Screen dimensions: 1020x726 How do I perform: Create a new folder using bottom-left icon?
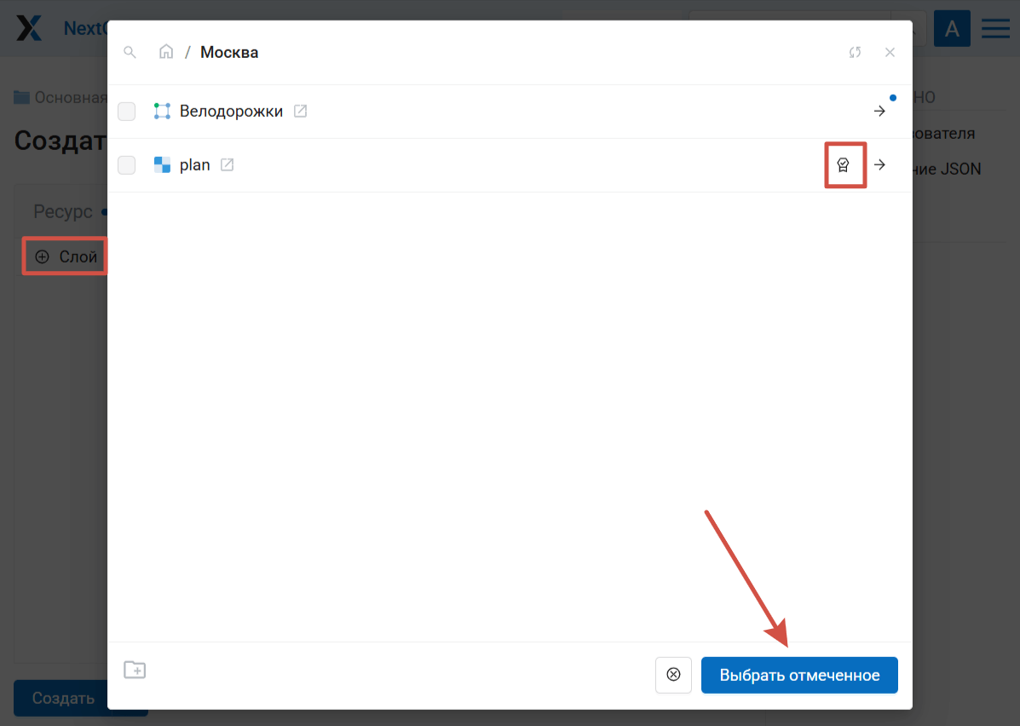135,670
